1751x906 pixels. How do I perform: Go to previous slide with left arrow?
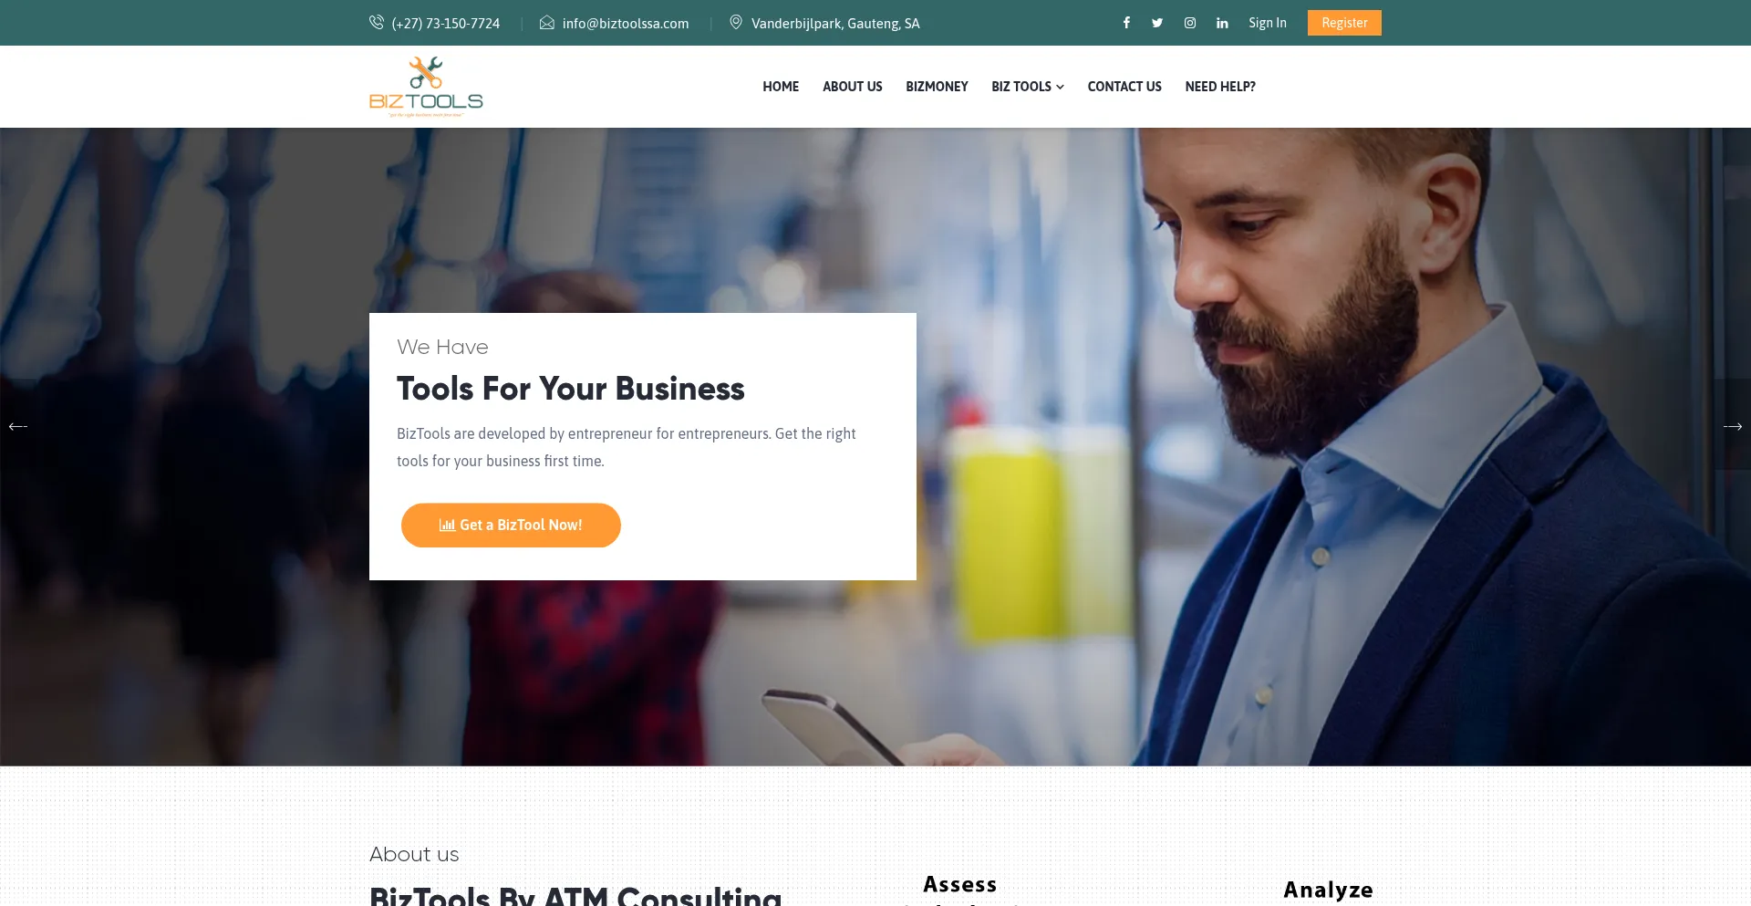[x=18, y=426]
